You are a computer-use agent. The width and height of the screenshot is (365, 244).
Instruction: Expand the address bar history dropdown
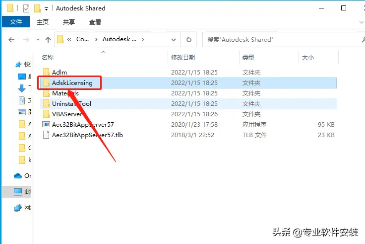pyautogui.click(x=174, y=40)
